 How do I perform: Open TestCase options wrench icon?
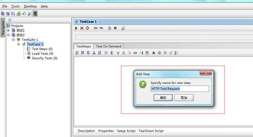point(123,28)
